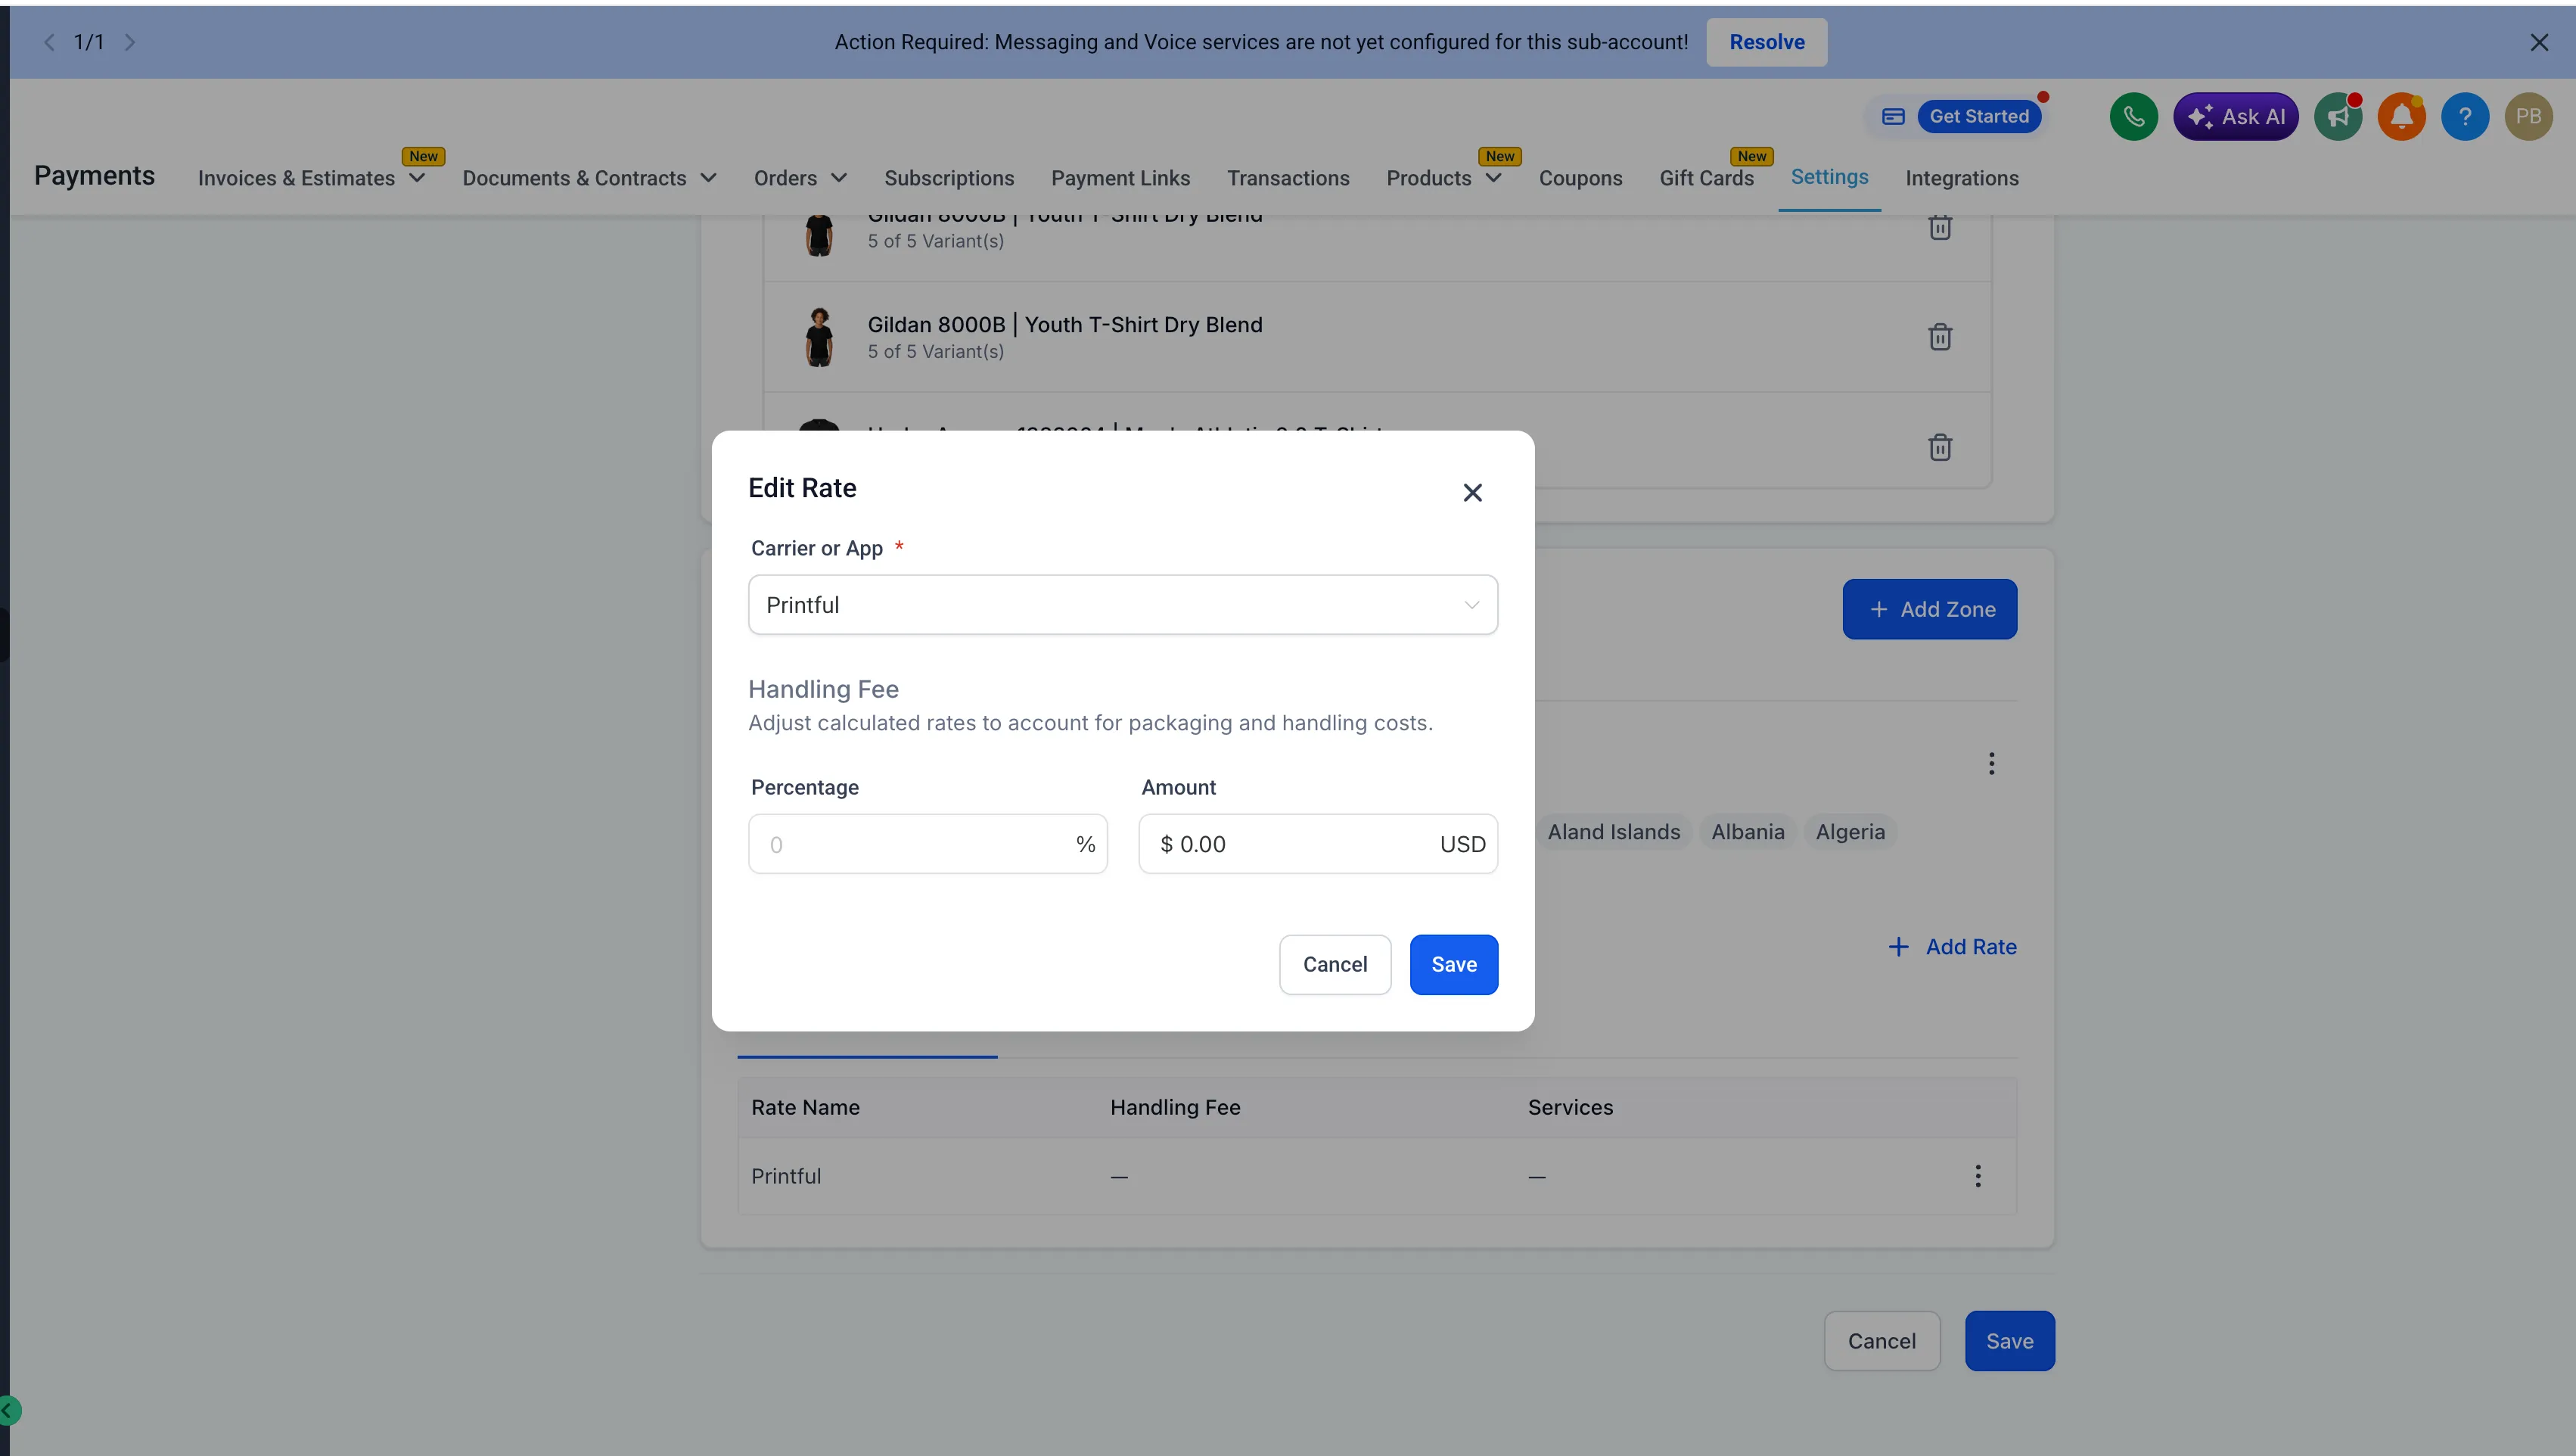This screenshot has height=1456, width=2576.
Task: Open the shipping zone three-dot options menu
Action: [x=1991, y=764]
